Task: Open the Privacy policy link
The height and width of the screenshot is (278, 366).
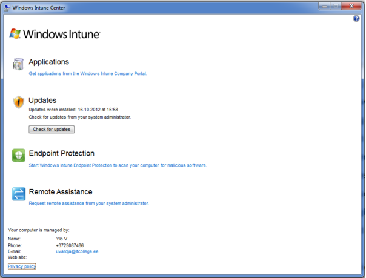Action: 22,266
